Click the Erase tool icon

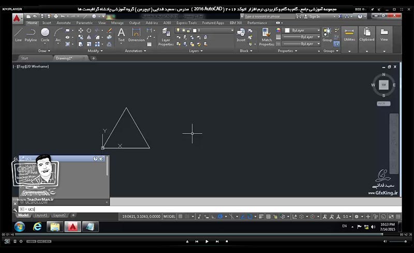click(x=109, y=31)
